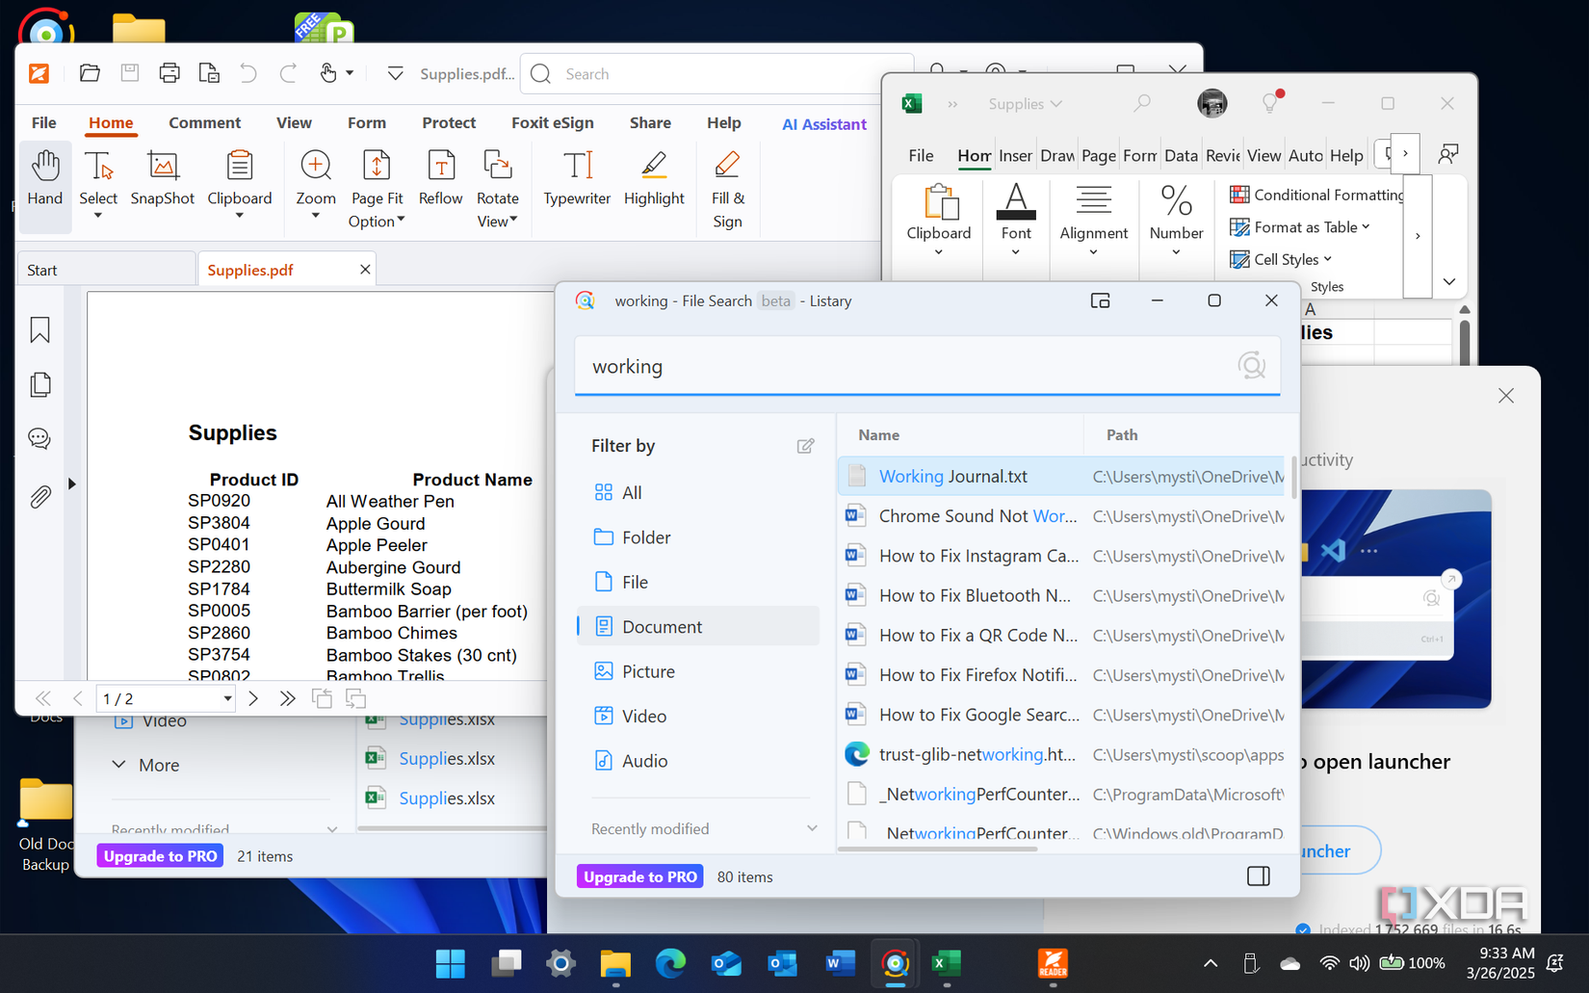Open the Data tab in Excel
This screenshot has height=993, width=1589.
point(1181,154)
